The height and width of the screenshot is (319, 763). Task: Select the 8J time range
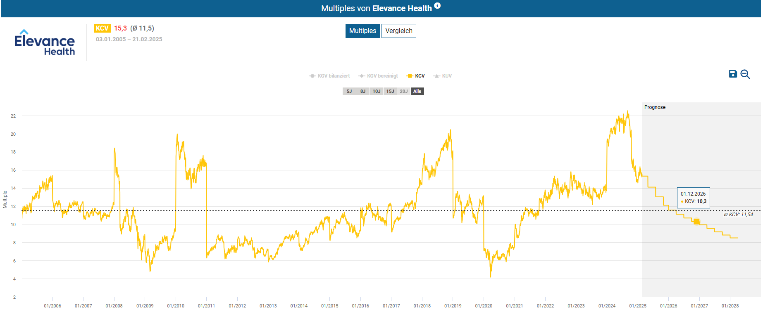pos(363,91)
